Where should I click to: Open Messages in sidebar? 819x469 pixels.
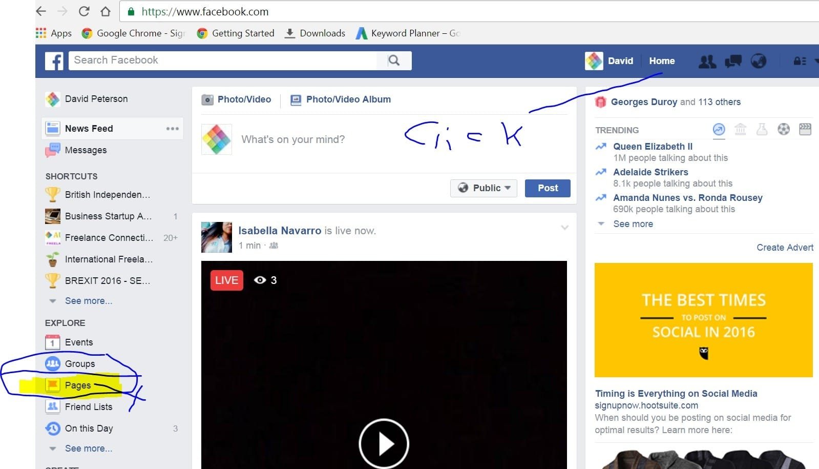86,150
